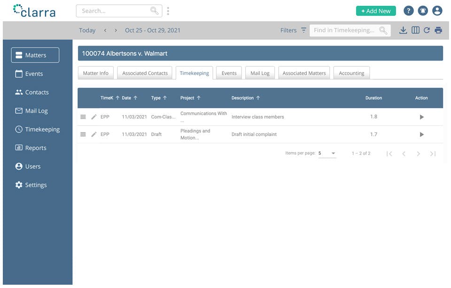Click duration value 1.8

[373, 117]
